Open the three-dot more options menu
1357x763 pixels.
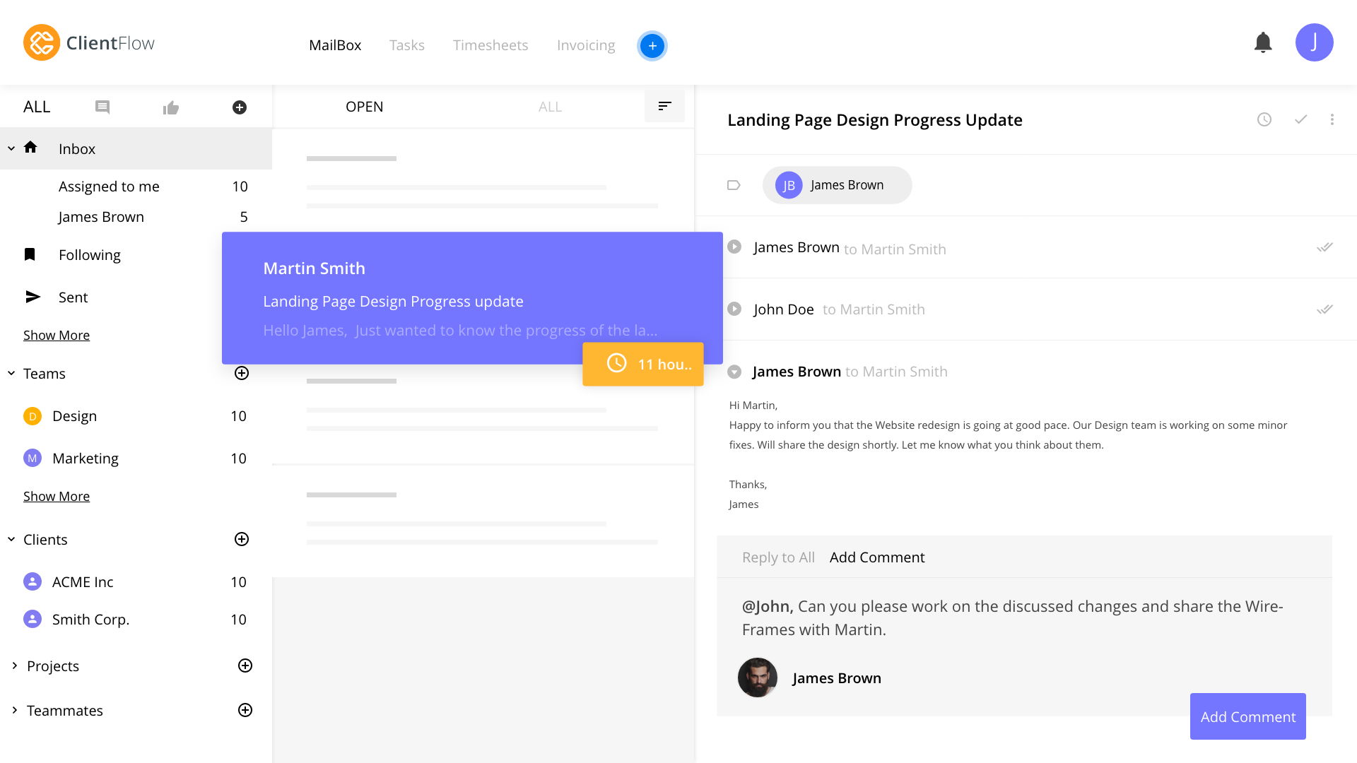1332,119
